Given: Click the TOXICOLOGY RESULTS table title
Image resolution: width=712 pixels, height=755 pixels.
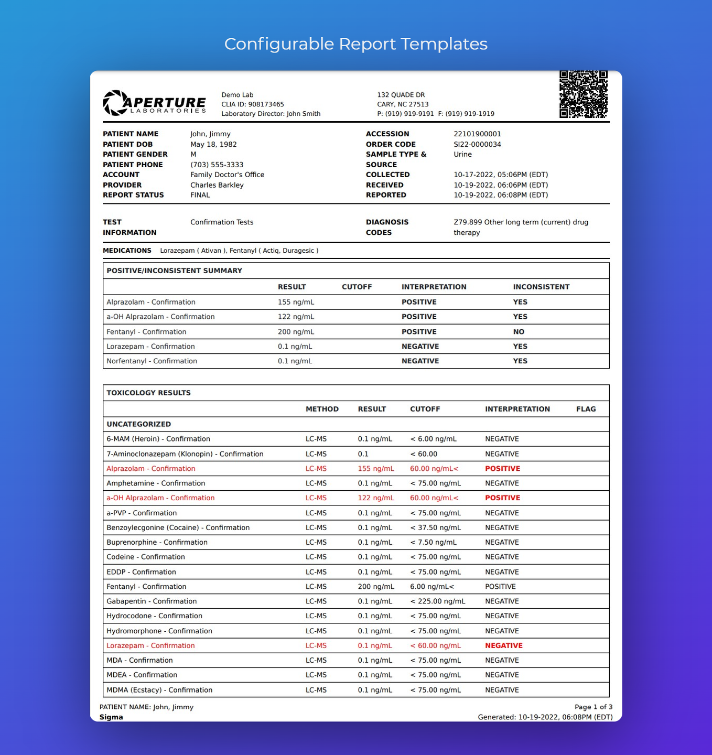Looking at the screenshot, I should coord(148,393).
